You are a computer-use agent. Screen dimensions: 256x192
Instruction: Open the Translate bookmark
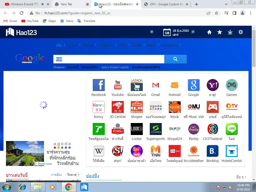(86, 21)
